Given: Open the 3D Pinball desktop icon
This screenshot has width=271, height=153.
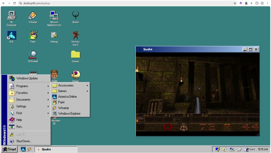Looking at the screenshot, I should [x=33, y=56].
